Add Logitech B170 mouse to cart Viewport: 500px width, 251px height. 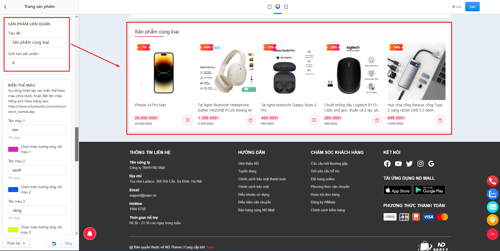[x=377, y=120]
